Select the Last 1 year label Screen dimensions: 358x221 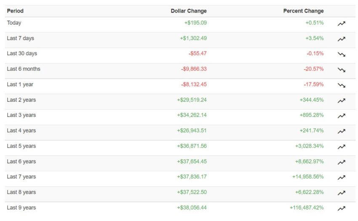pos(20,84)
